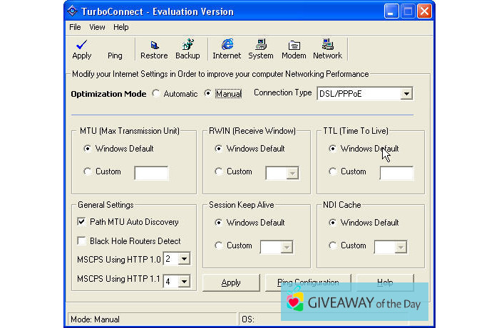The width and height of the screenshot is (499, 328).
Task: Disable Path MTU Auto Discovery checkbox
Action: point(81,222)
